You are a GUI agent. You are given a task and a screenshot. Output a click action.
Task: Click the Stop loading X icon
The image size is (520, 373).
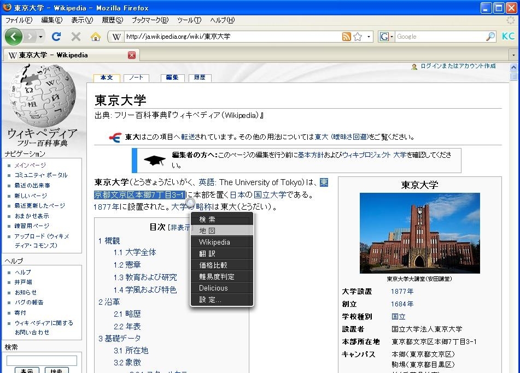[76, 37]
